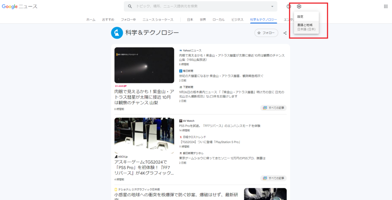This screenshot has width=392, height=200.
Task: Switch to the 世界 tab
Action: (203, 20)
